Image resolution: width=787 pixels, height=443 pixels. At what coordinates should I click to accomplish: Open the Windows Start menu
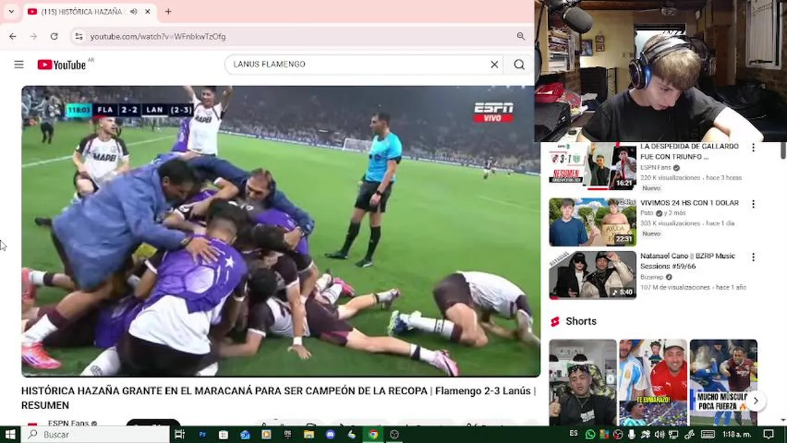pos(10,434)
